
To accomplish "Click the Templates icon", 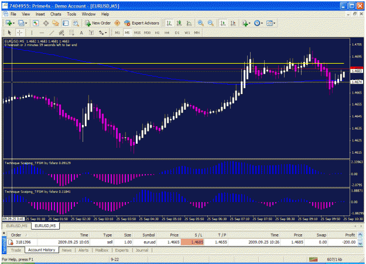I will [x=269, y=23].
